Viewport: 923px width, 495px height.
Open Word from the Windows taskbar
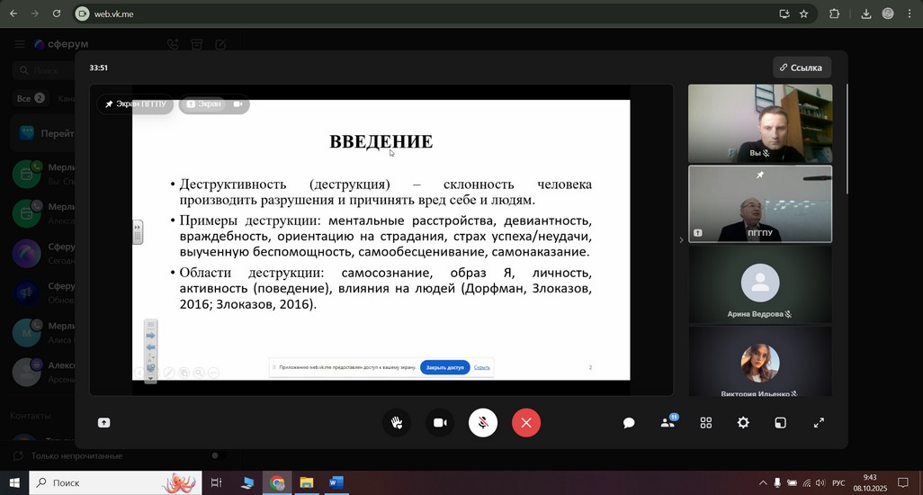pyautogui.click(x=336, y=483)
